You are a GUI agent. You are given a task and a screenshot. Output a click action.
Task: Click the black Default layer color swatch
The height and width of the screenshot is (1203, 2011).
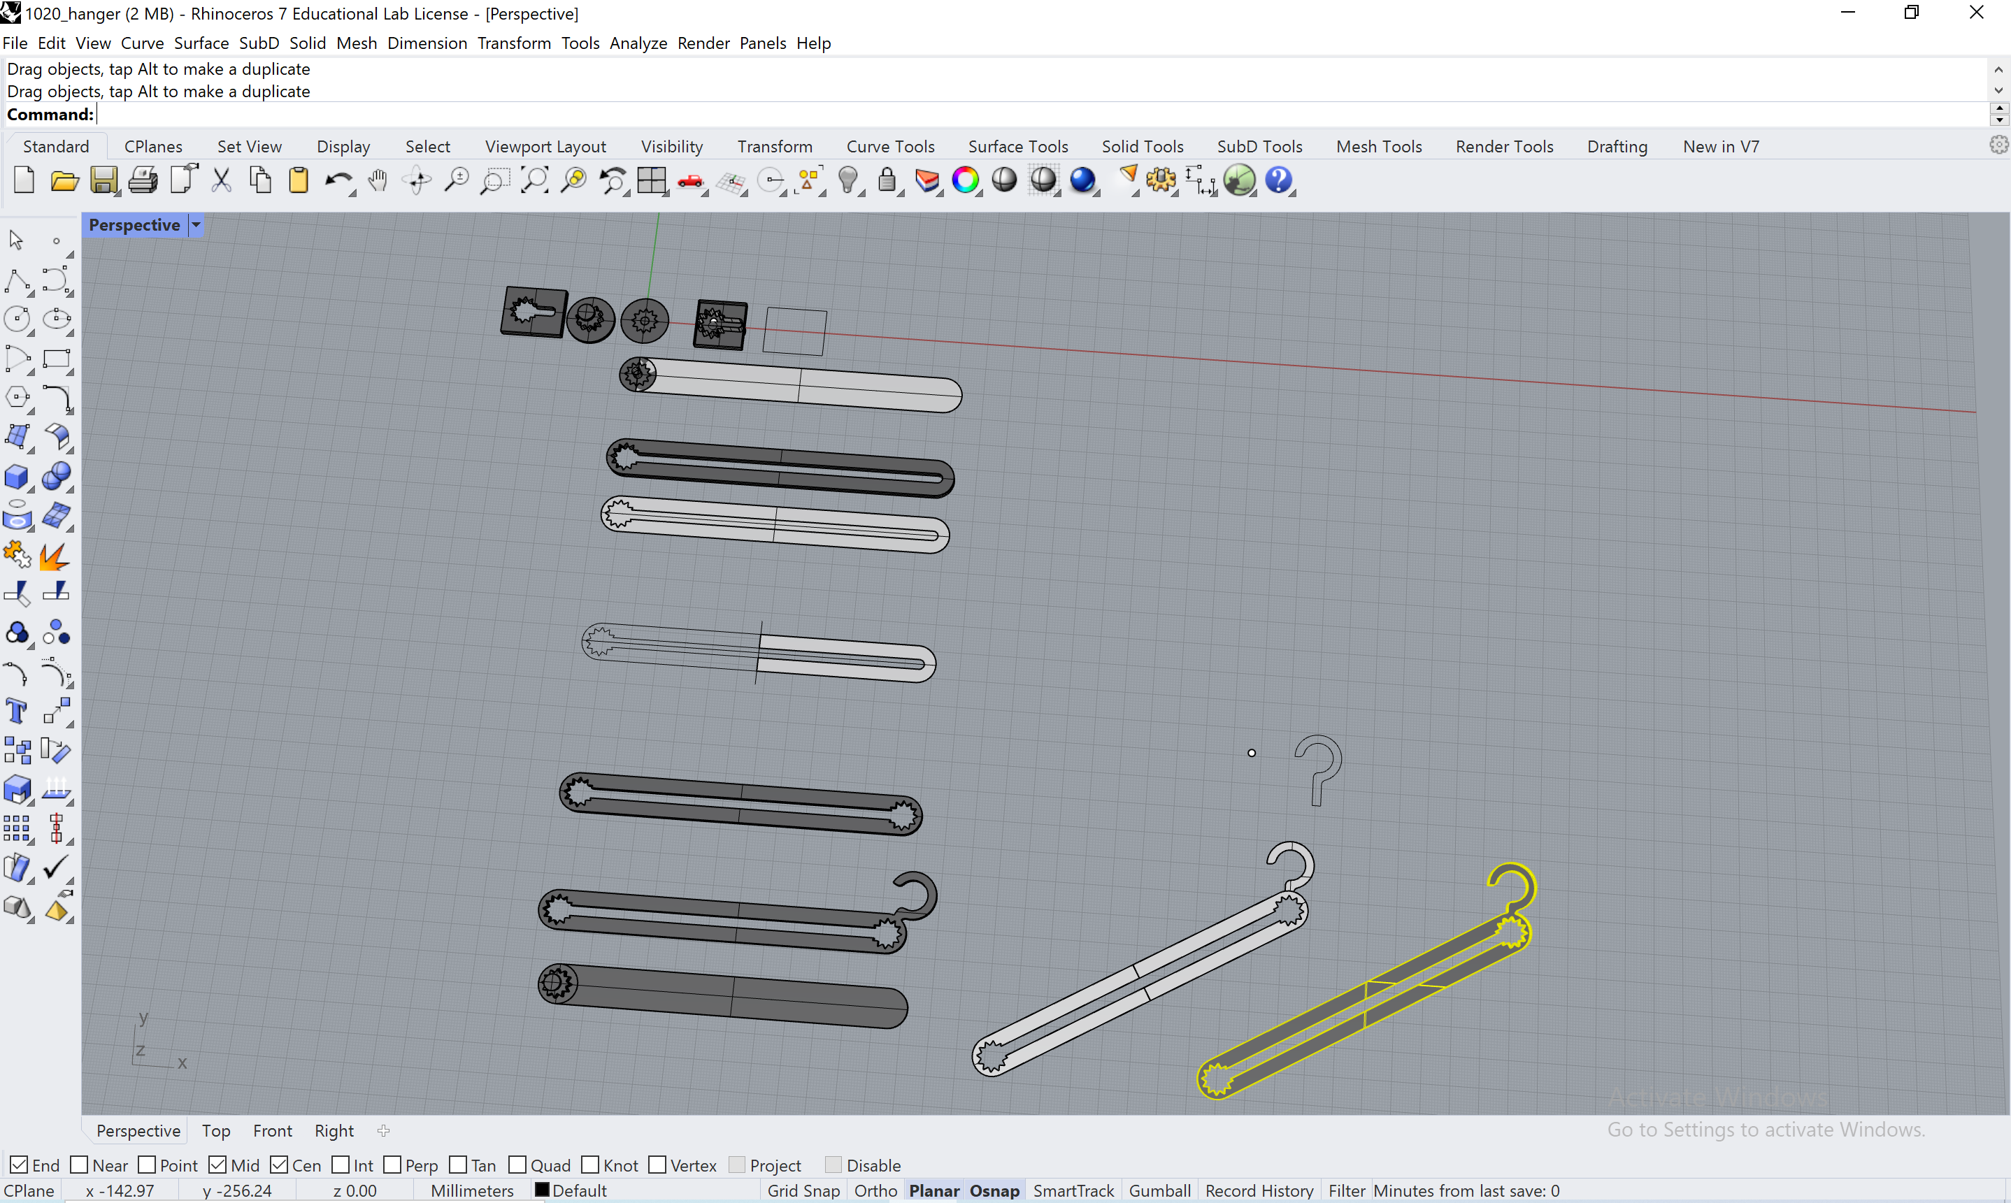point(542,1190)
